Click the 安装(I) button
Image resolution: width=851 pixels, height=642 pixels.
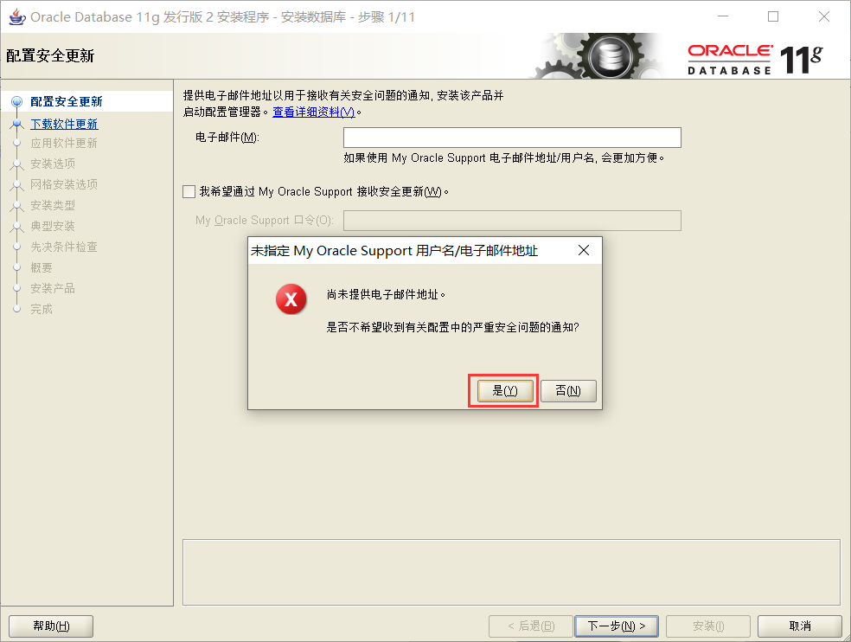coord(708,626)
